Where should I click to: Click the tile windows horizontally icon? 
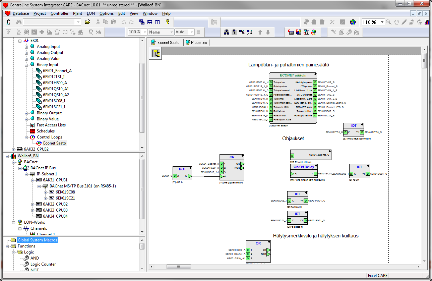(x=149, y=22)
